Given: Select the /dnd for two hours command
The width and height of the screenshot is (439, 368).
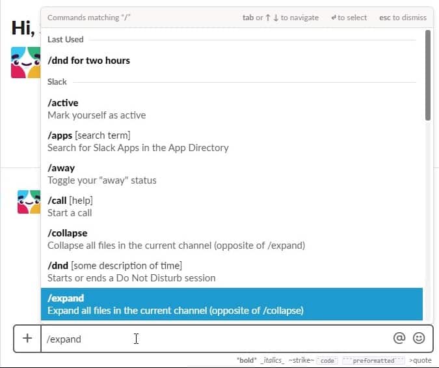Looking at the screenshot, I should click(88, 61).
